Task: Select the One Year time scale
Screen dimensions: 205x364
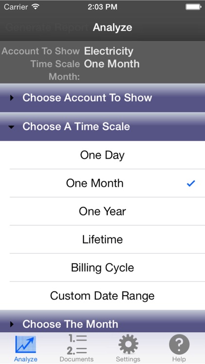Action: click(x=102, y=211)
